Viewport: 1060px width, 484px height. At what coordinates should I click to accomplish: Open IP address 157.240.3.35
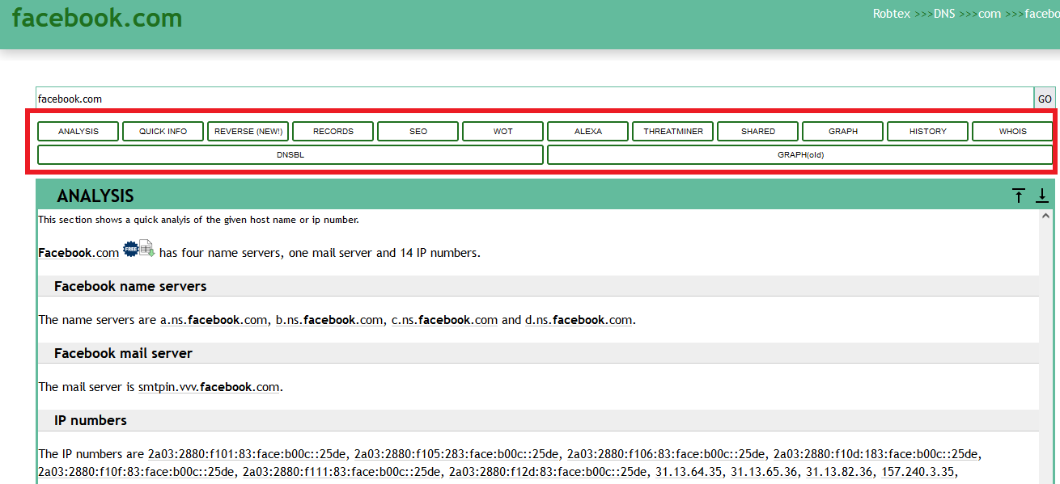coord(918,472)
